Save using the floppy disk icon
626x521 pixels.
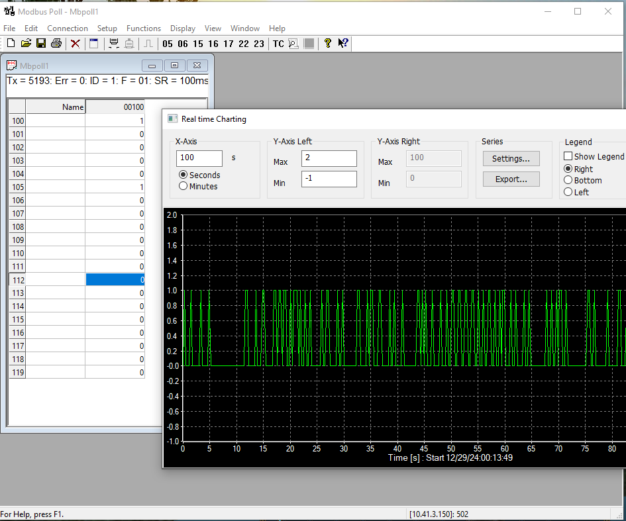pyautogui.click(x=41, y=43)
